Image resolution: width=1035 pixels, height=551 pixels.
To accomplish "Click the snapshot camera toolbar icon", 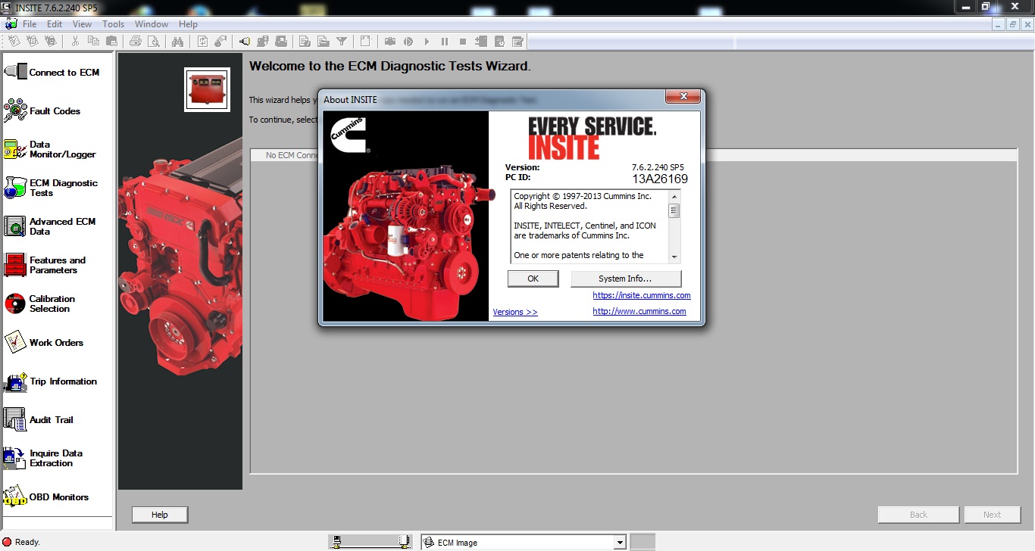I will click(x=390, y=42).
